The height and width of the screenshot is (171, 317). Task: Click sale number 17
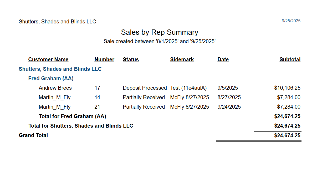pos(97,88)
